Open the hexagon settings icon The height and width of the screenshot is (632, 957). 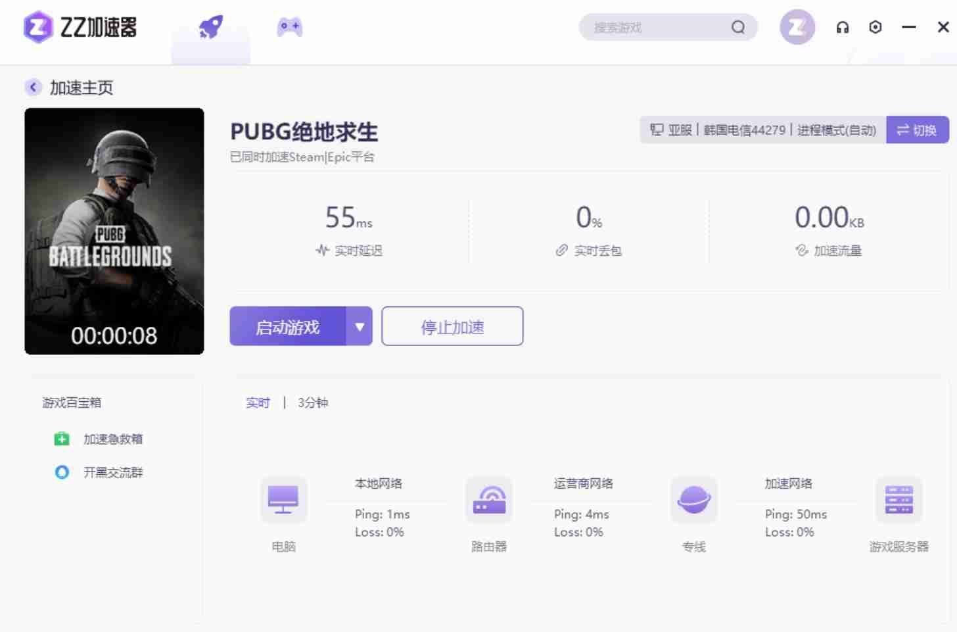(x=875, y=27)
